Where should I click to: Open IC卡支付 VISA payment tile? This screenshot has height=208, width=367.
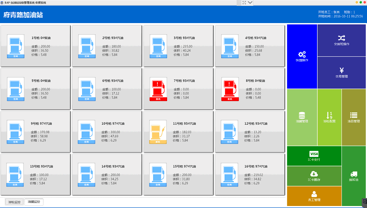[314, 156]
